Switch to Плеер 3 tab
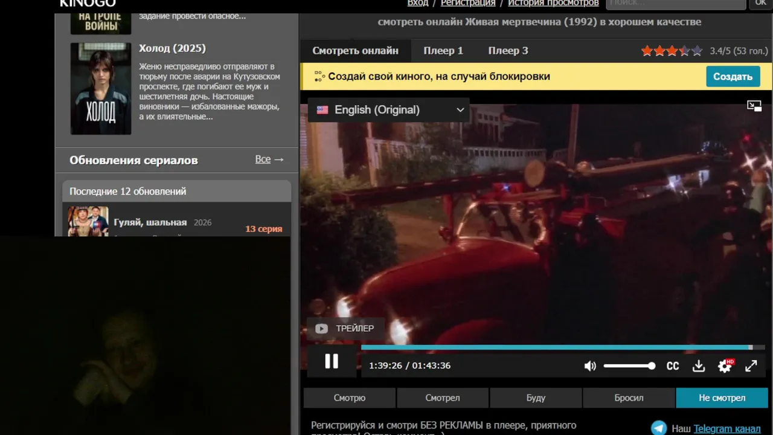773x435 pixels. [508, 51]
